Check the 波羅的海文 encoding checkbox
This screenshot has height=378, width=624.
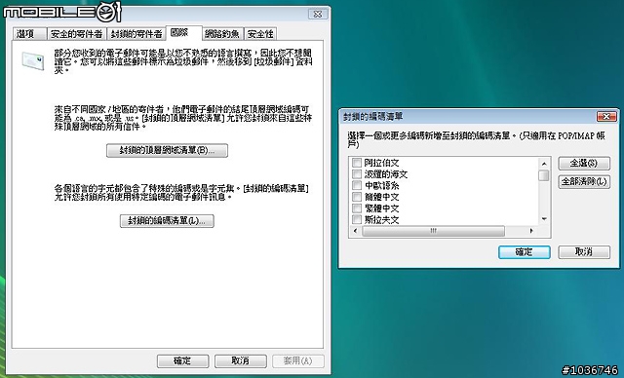click(x=357, y=174)
